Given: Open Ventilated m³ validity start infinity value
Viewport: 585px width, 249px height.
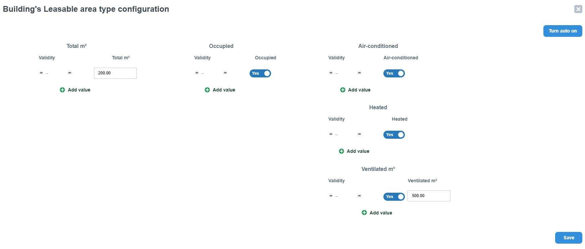Looking at the screenshot, I should [331, 196].
